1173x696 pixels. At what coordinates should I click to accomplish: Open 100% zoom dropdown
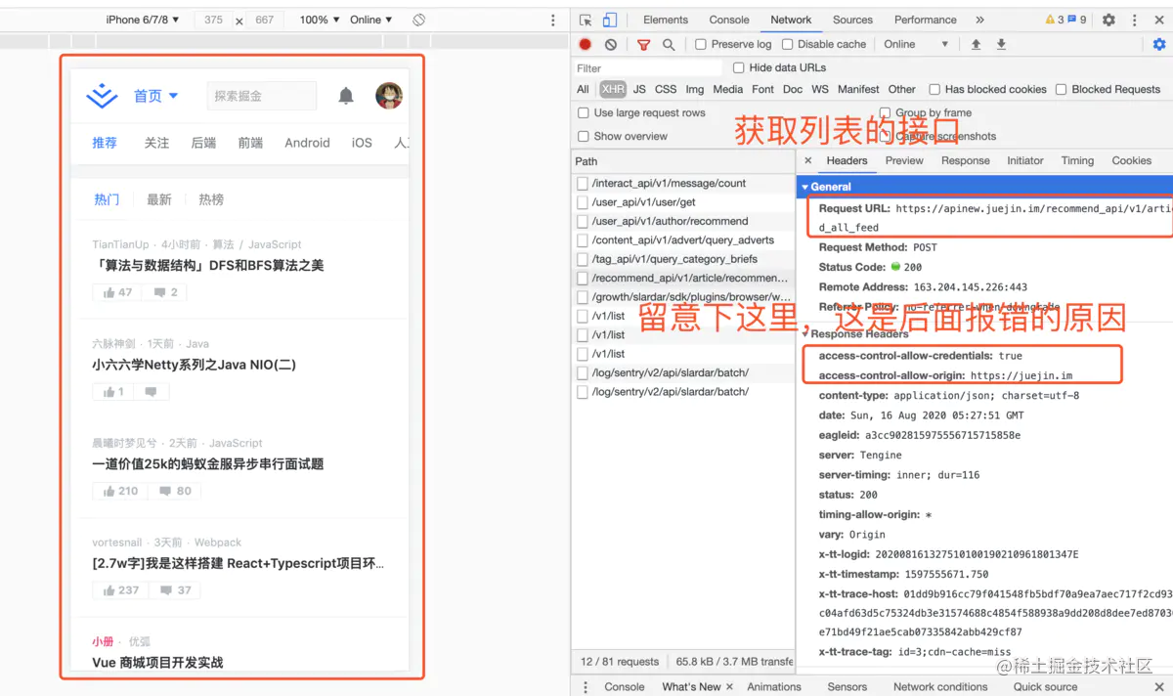coord(320,20)
